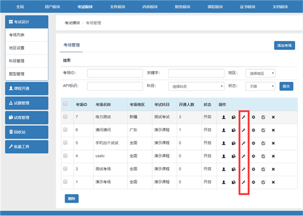Go to 科目管理 in sidebar

(x=26, y=61)
